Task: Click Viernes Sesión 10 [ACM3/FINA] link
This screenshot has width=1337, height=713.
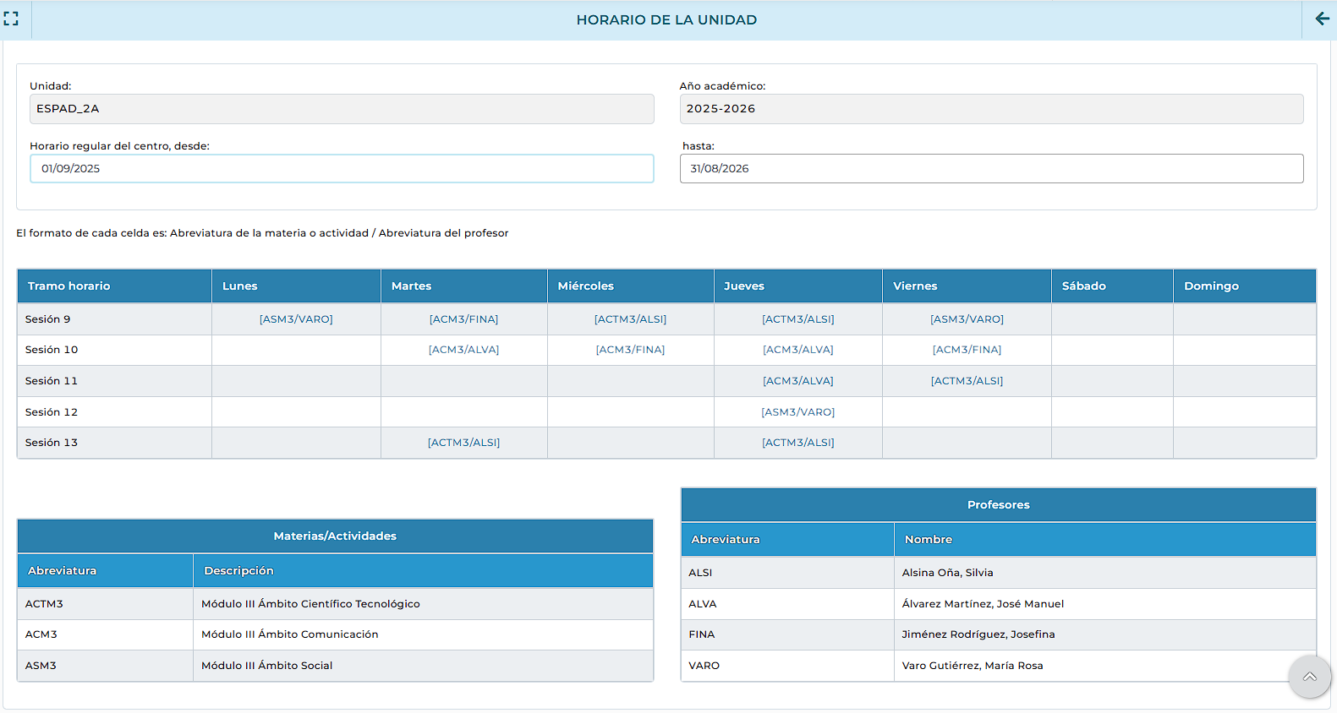Action: (967, 350)
